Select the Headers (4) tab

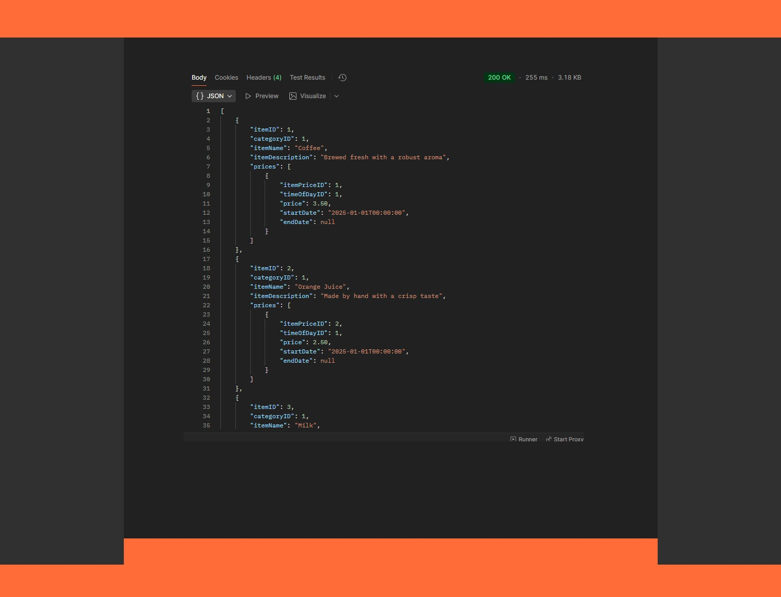coord(264,78)
